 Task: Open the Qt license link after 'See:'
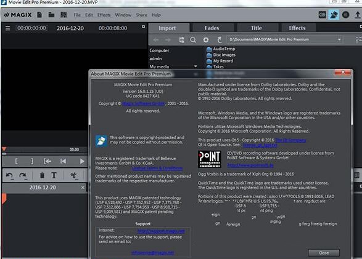click(260, 145)
